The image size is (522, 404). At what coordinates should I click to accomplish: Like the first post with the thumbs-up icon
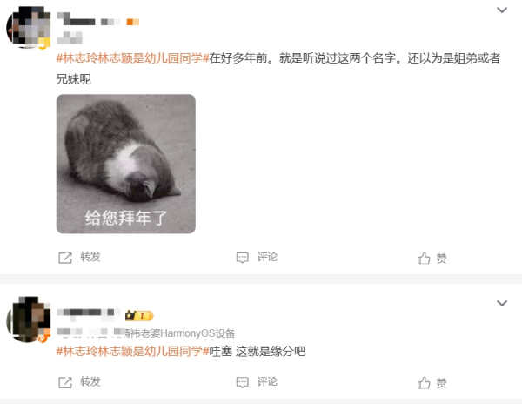424,258
